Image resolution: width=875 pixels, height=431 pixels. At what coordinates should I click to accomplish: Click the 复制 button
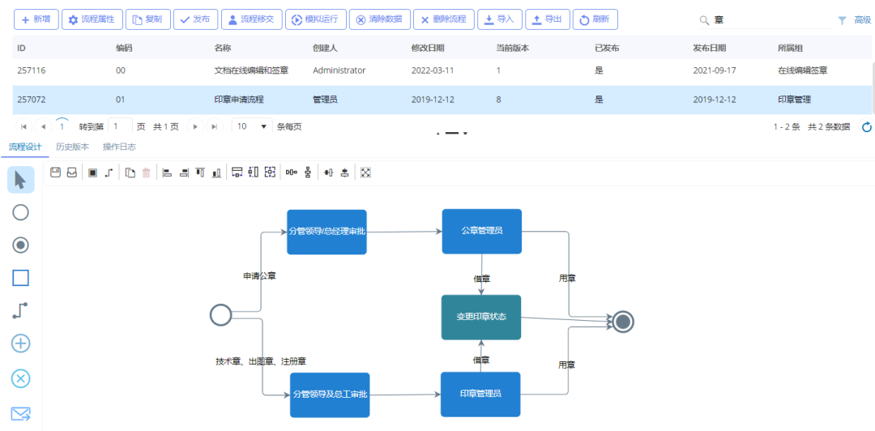click(148, 19)
